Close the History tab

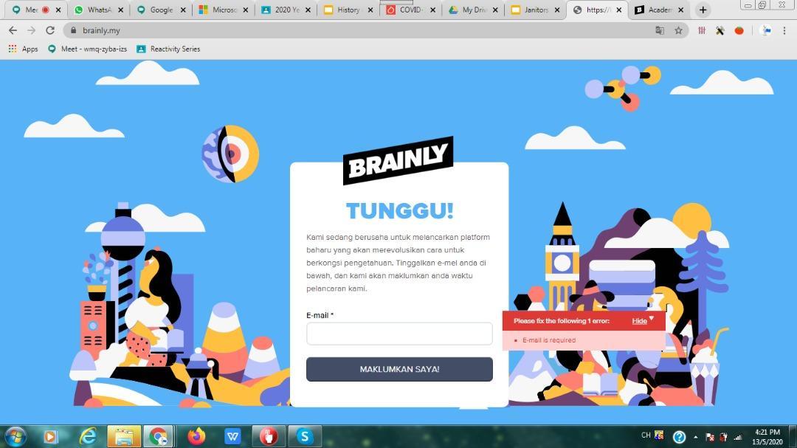[x=370, y=10]
